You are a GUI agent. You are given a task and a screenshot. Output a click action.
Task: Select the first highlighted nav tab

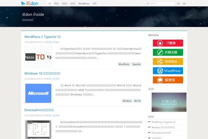click(50, 3)
